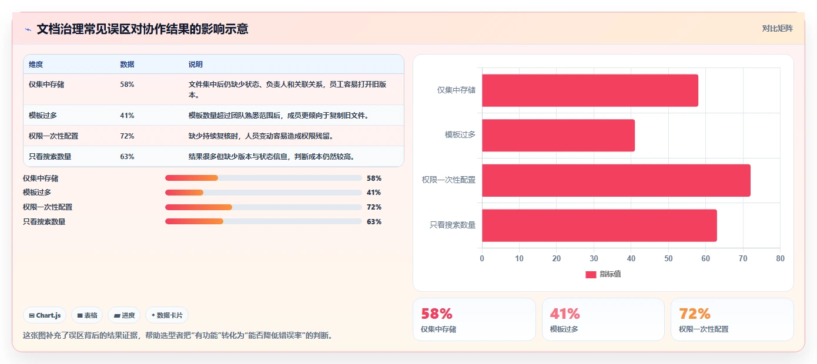This screenshot has height=364, width=817.
Task: Select table cell 只看搜索数量
Action: tap(50, 157)
